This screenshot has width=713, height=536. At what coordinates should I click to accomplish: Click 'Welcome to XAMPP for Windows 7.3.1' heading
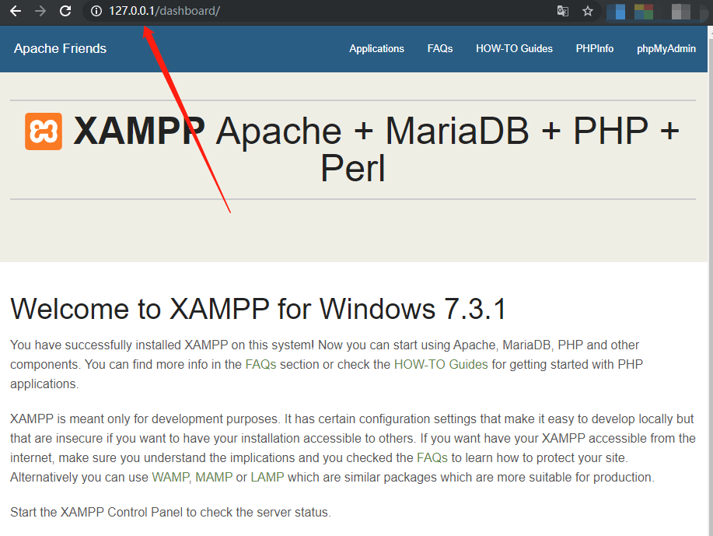tap(258, 310)
